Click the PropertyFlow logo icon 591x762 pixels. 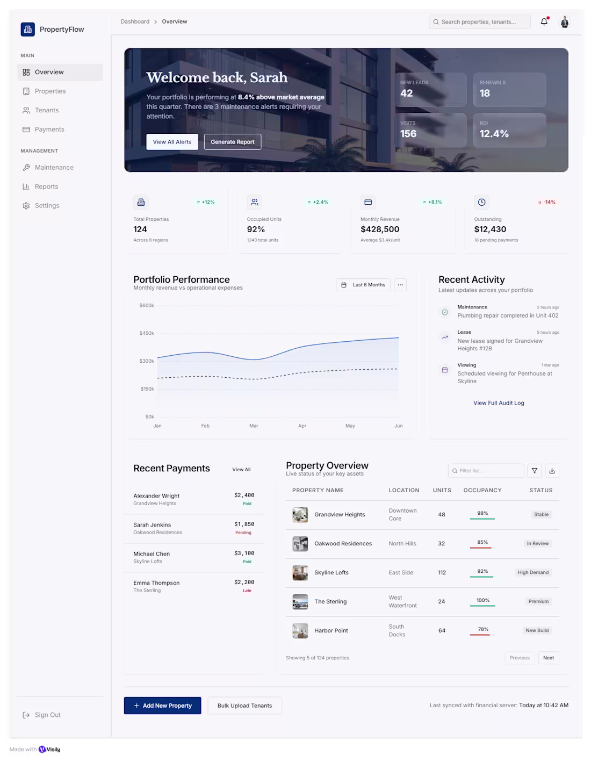(x=28, y=29)
